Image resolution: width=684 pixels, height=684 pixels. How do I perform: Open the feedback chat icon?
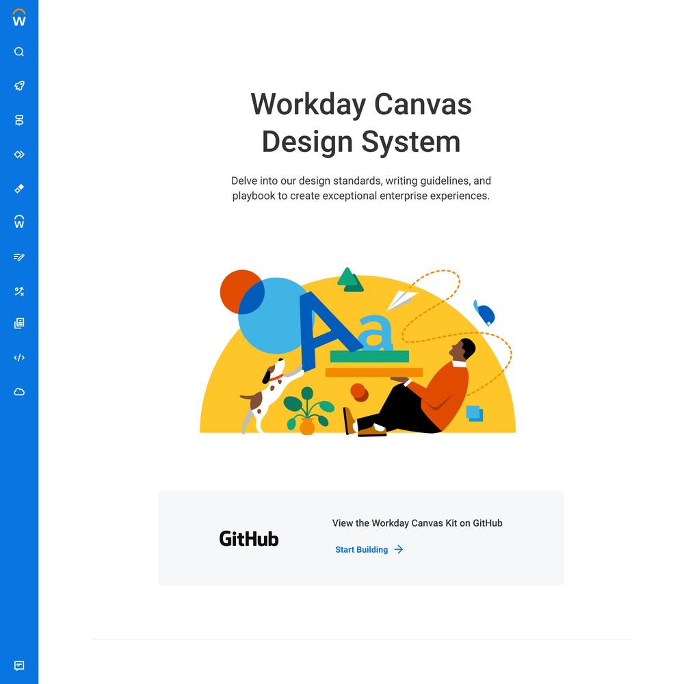pos(19,666)
